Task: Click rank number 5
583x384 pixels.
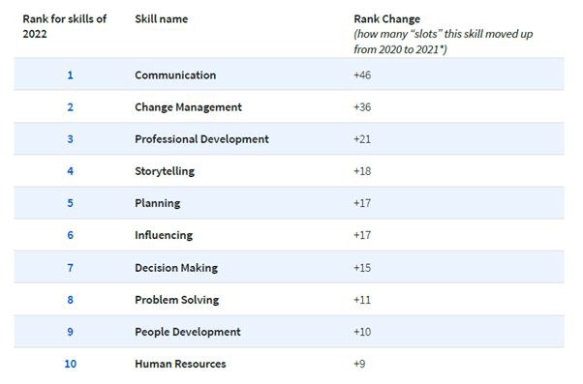Action: 70,203
